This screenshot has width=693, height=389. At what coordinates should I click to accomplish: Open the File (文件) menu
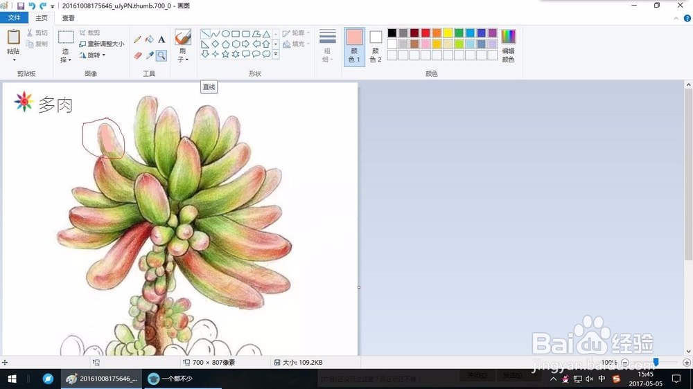click(14, 18)
